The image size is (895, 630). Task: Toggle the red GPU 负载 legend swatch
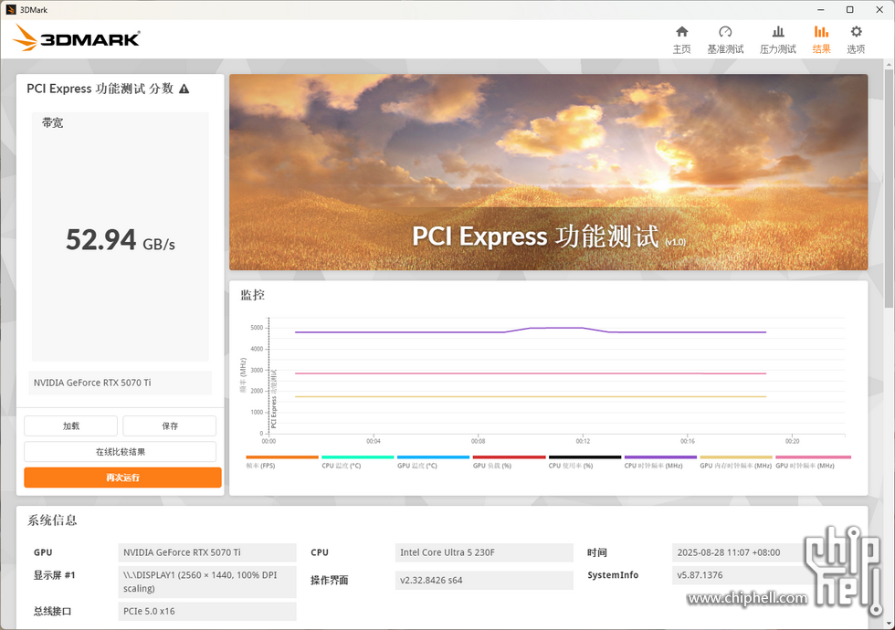pos(510,457)
